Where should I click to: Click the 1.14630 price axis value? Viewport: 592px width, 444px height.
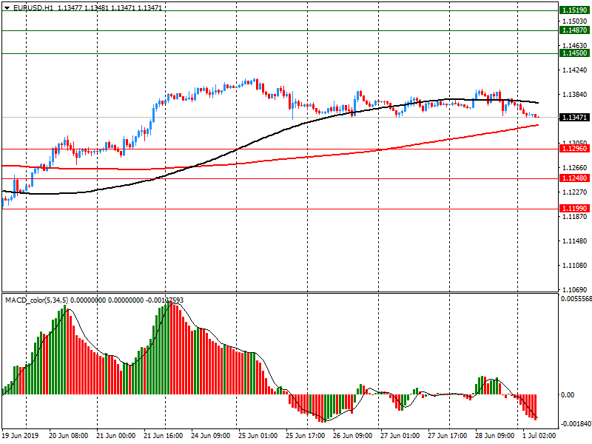575,46
